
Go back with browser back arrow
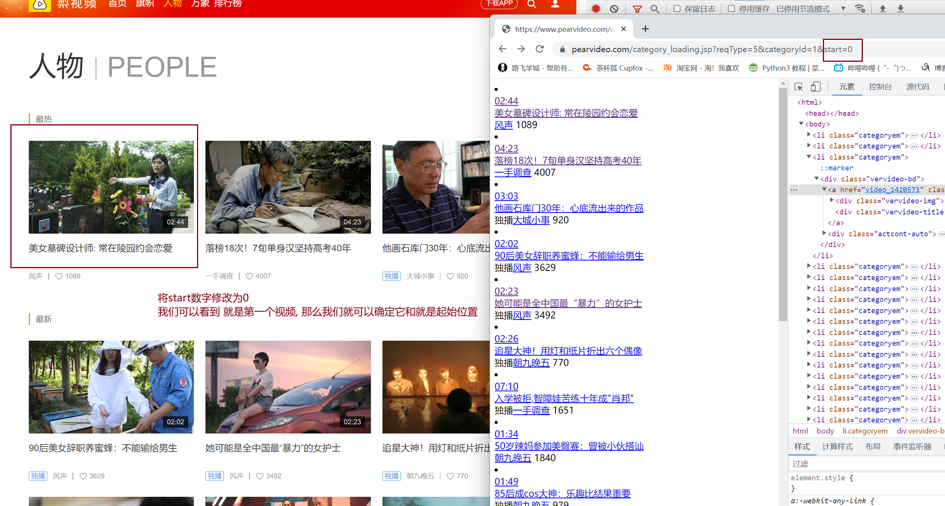click(x=503, y=49)
